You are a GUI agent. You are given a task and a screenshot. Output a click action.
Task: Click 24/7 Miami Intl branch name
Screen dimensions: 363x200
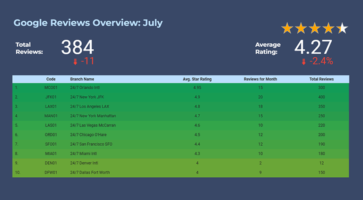pos(84,154)
